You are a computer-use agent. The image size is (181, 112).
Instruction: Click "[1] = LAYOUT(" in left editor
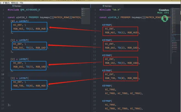19,40
